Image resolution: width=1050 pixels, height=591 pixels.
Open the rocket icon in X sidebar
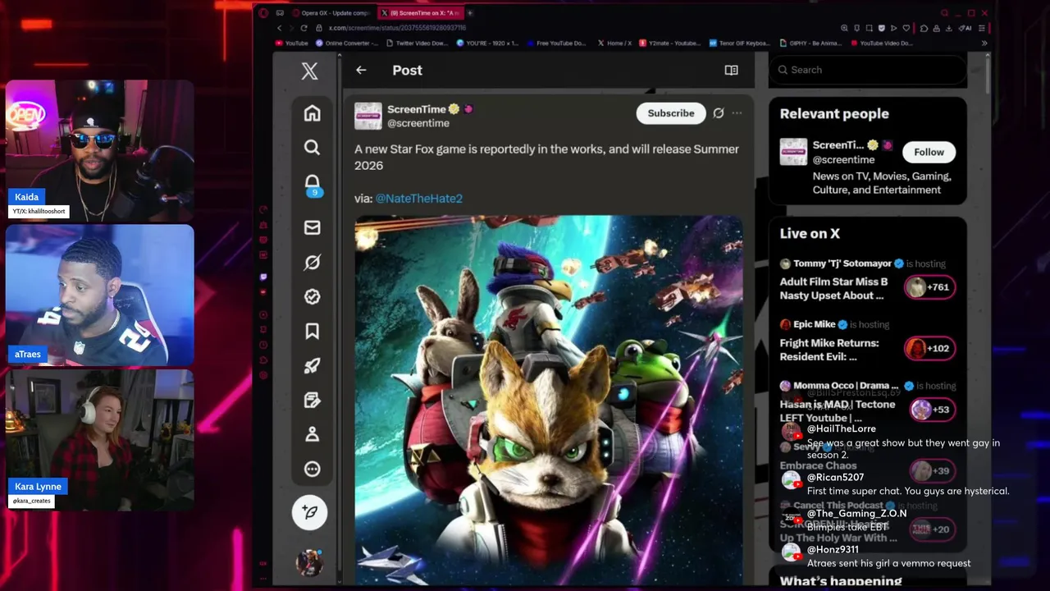[x=312, y=366]
